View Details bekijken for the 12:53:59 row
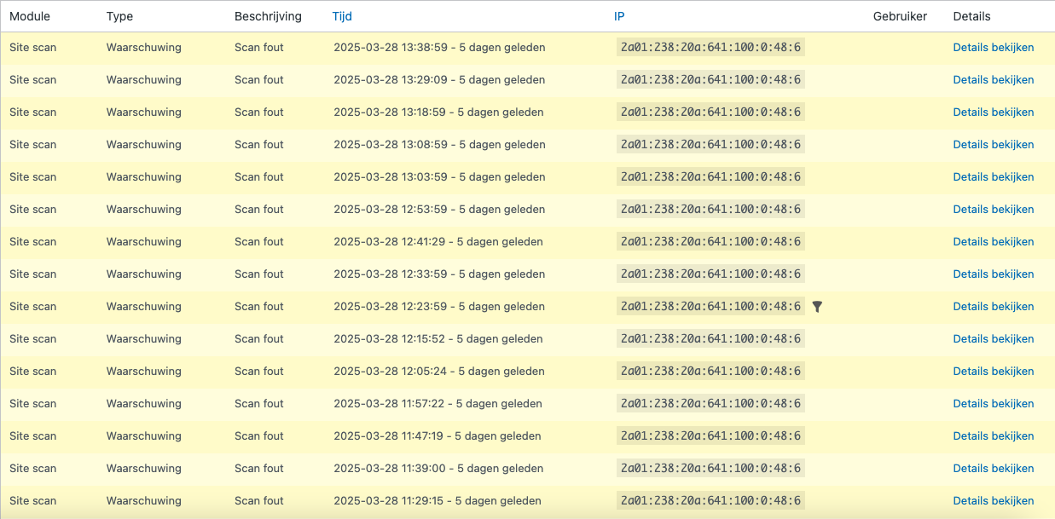1055x519 pixels. click(993, 210)
